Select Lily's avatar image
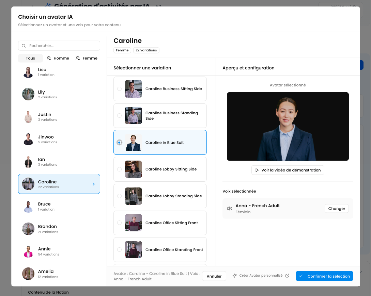The width and height of the screenshot is (371, 296). pos(28,94)
